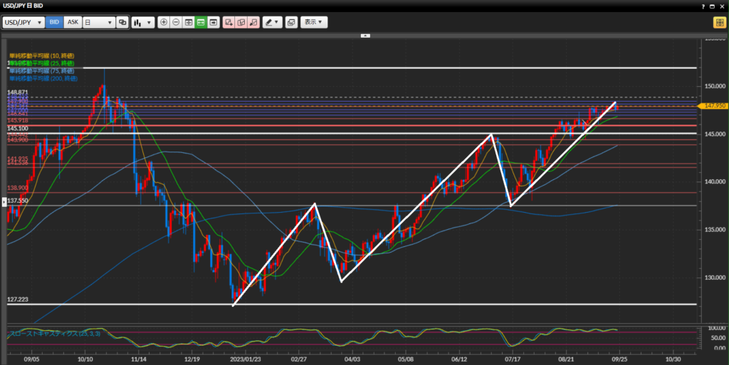Click the small collapse handle on left edge

click(3, 202)
